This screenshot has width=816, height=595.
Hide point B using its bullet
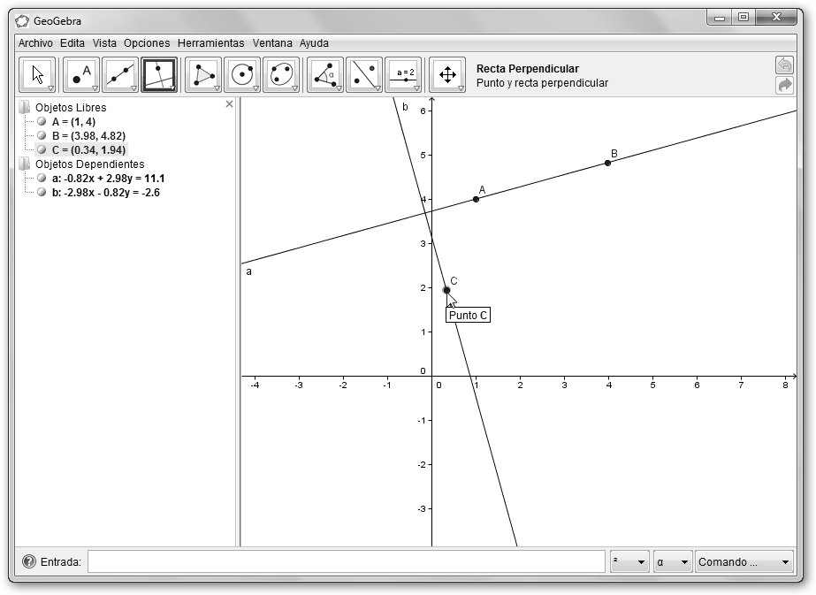coord(42,136)
